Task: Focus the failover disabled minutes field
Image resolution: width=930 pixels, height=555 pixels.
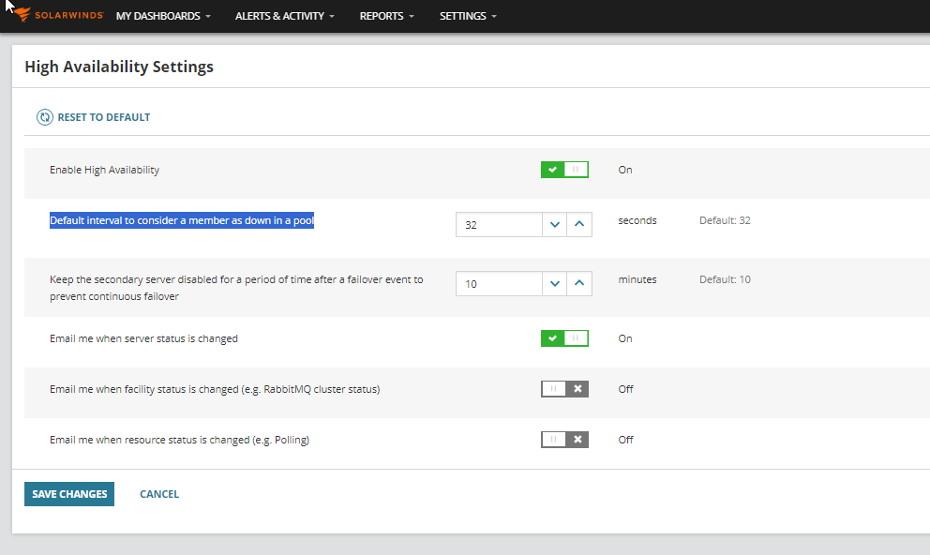Action: coord(499,283)
